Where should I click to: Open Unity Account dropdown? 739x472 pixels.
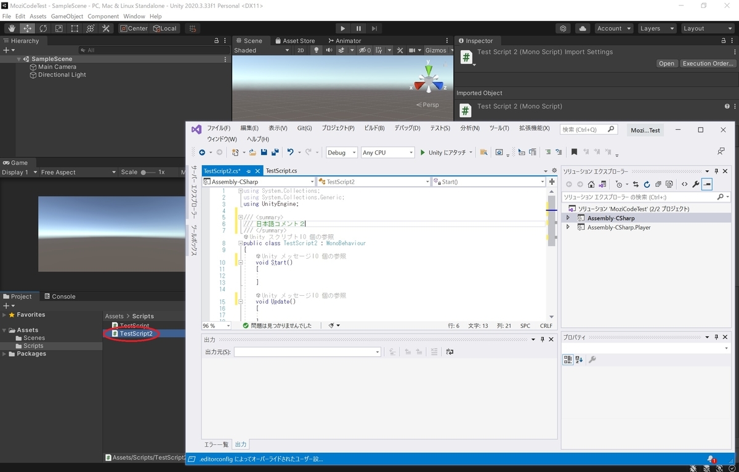(613, 28)
